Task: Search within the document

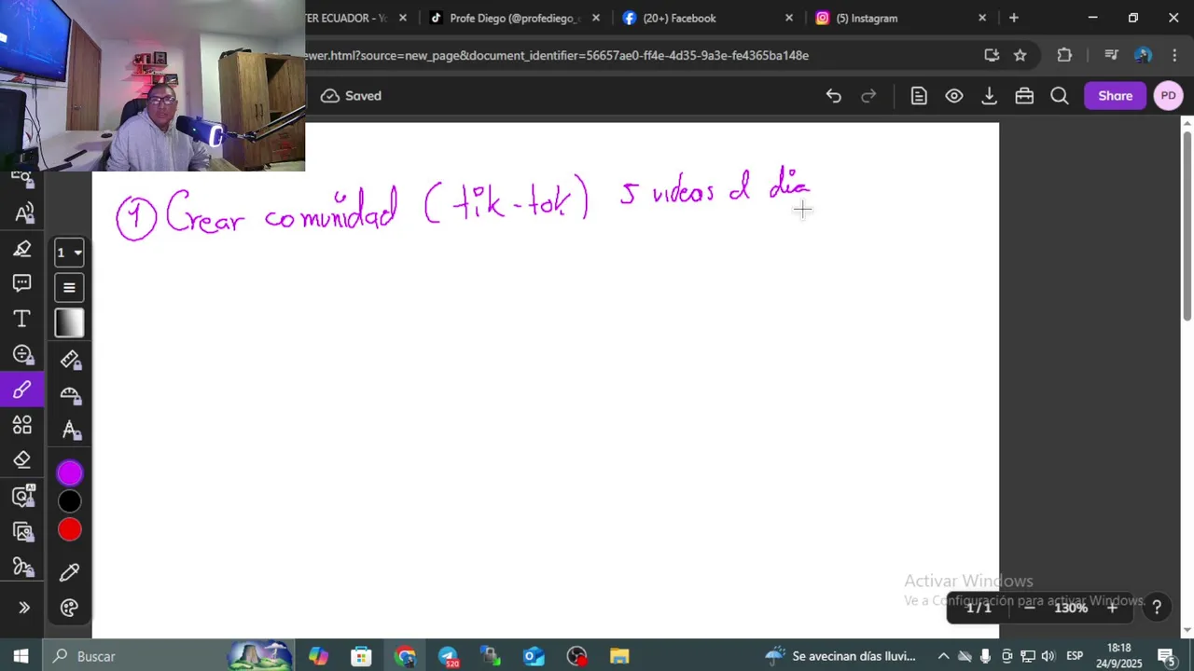Action: [x=1060, y=96]
